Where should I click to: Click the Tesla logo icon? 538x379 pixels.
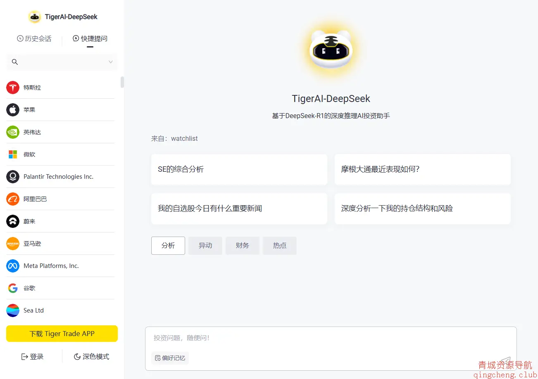(13, 88)
